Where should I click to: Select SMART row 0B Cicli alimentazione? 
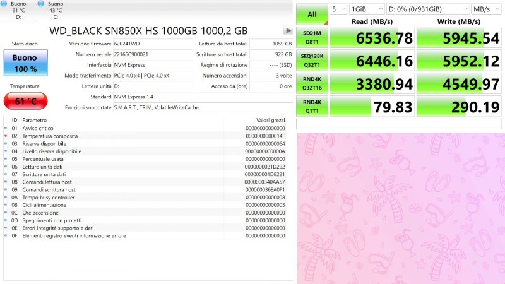pyautogui.click(x=145, y=205)
